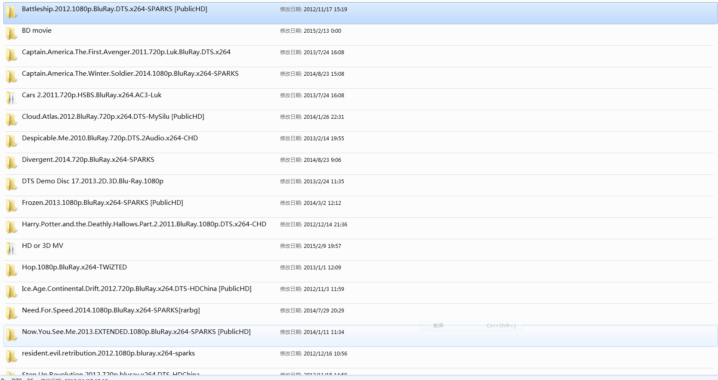Click the name 'Divergent.2014.720p.BluRay.x264-SPARKS'
This screenshot has height=380, width=718.
pyautogui.click(x=88, y=160)
